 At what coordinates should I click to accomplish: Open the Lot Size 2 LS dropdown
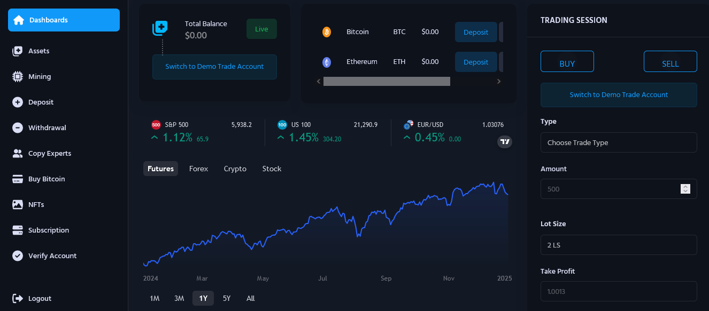tap(619, 245)
